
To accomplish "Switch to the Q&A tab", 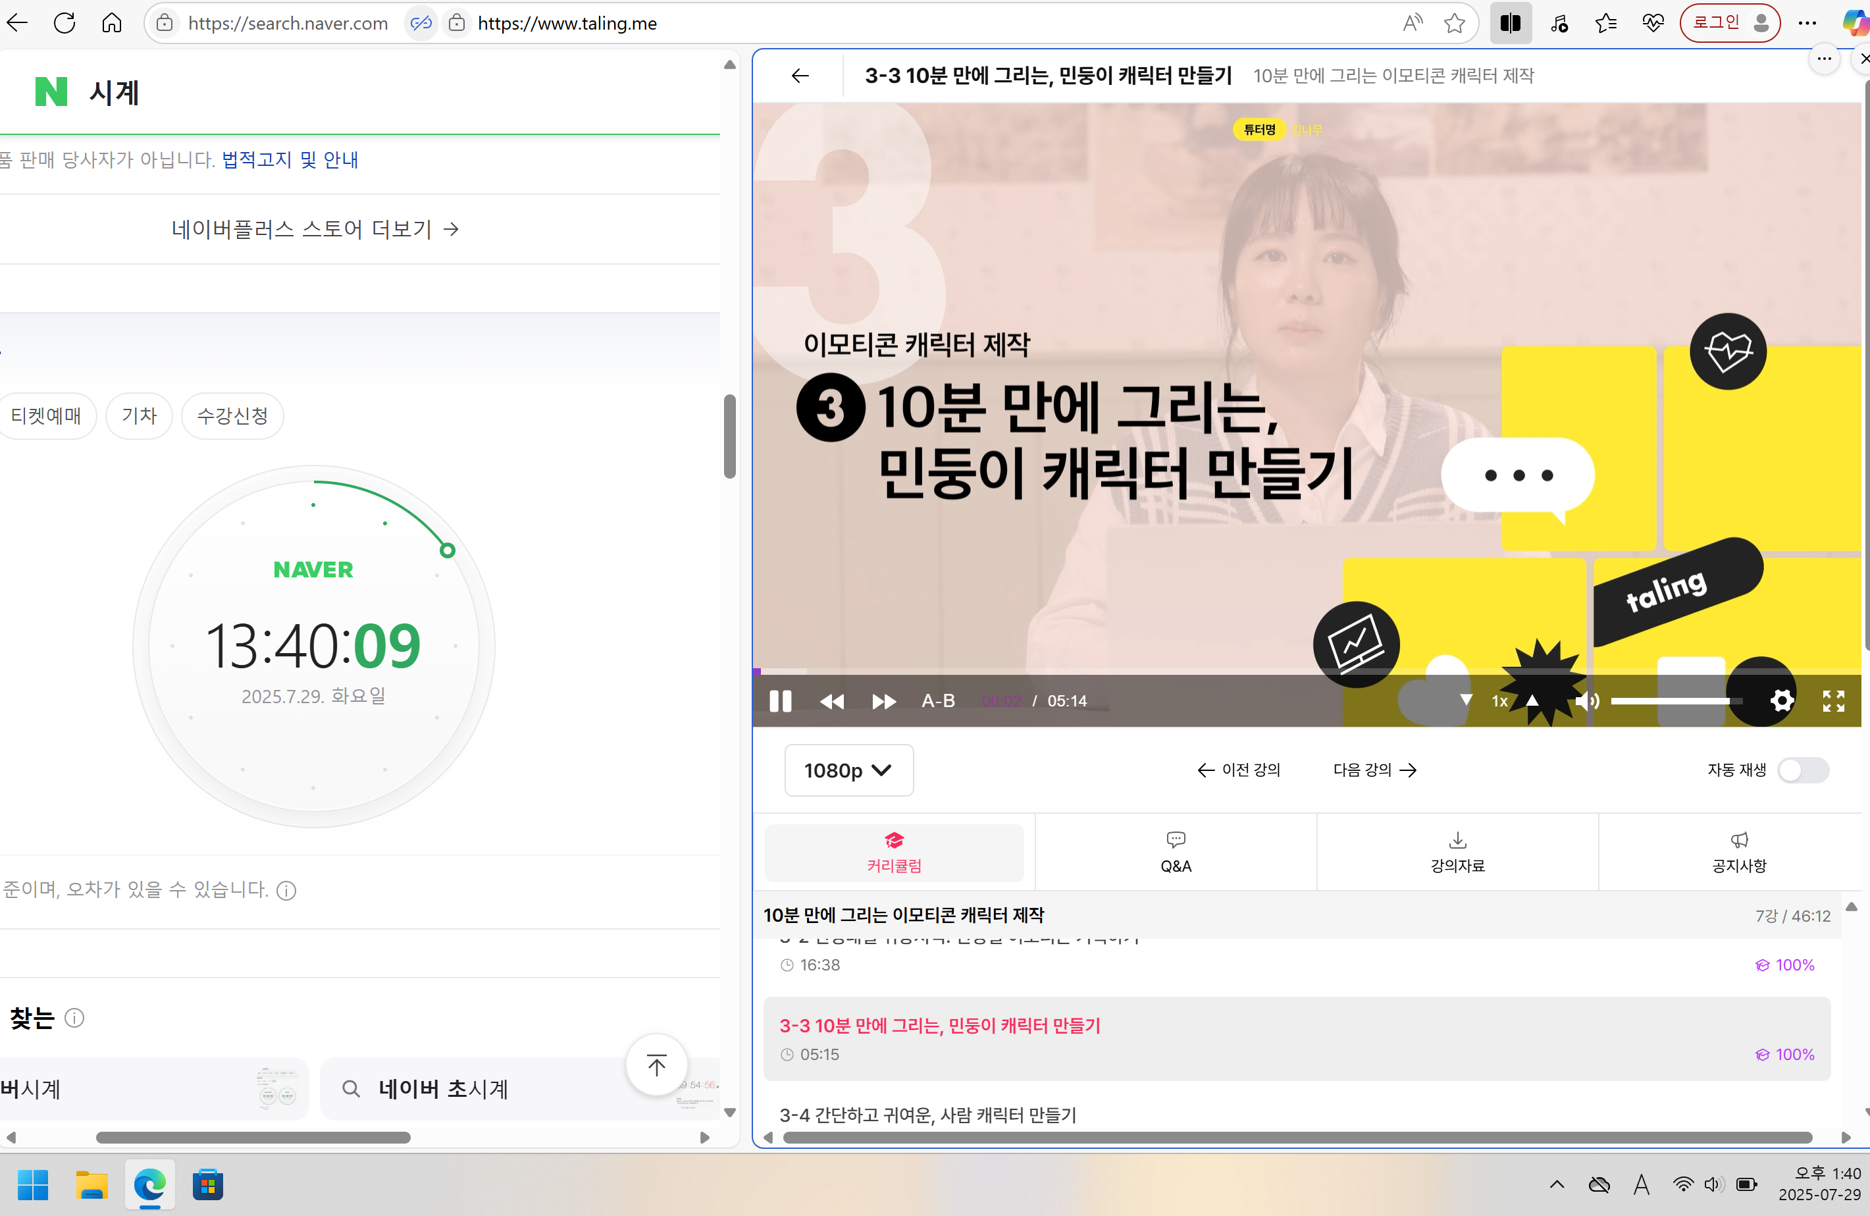I will [1176, 853].
